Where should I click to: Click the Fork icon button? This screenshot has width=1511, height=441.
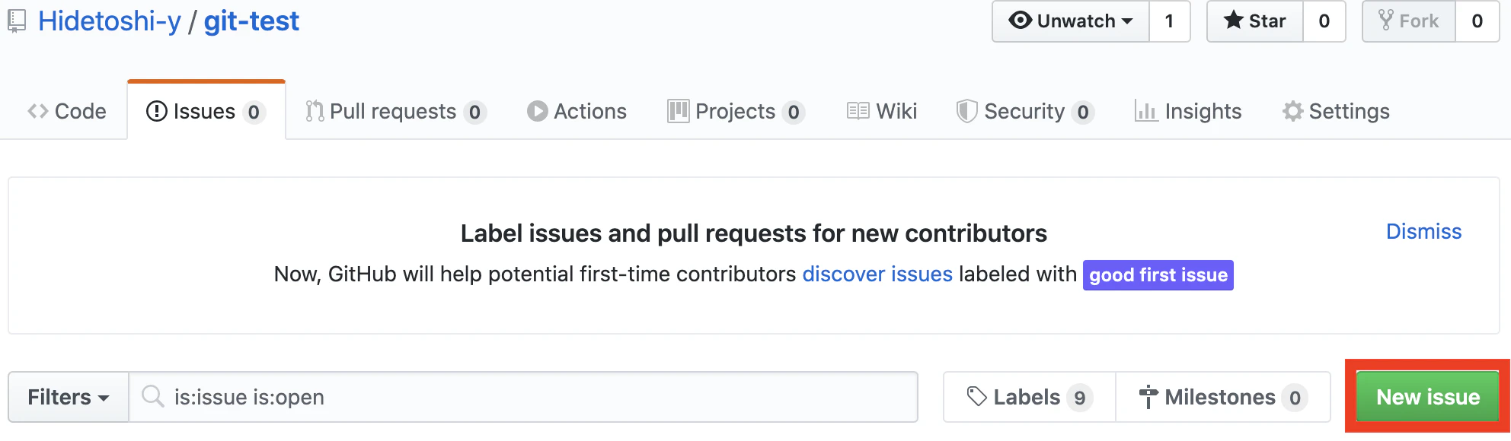coord(1409,21)
